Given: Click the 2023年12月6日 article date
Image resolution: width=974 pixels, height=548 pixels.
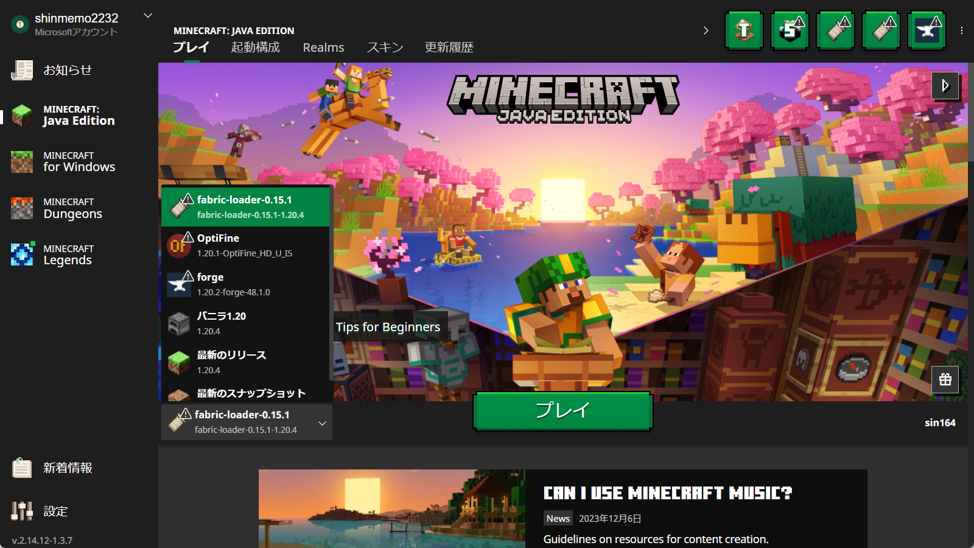Looking at the screenshot, I should click(x=610, y=518).
